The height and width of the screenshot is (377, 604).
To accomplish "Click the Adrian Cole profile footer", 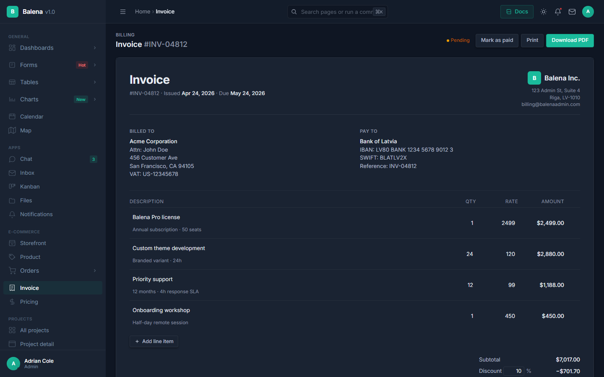I will (x=53, y=364).
